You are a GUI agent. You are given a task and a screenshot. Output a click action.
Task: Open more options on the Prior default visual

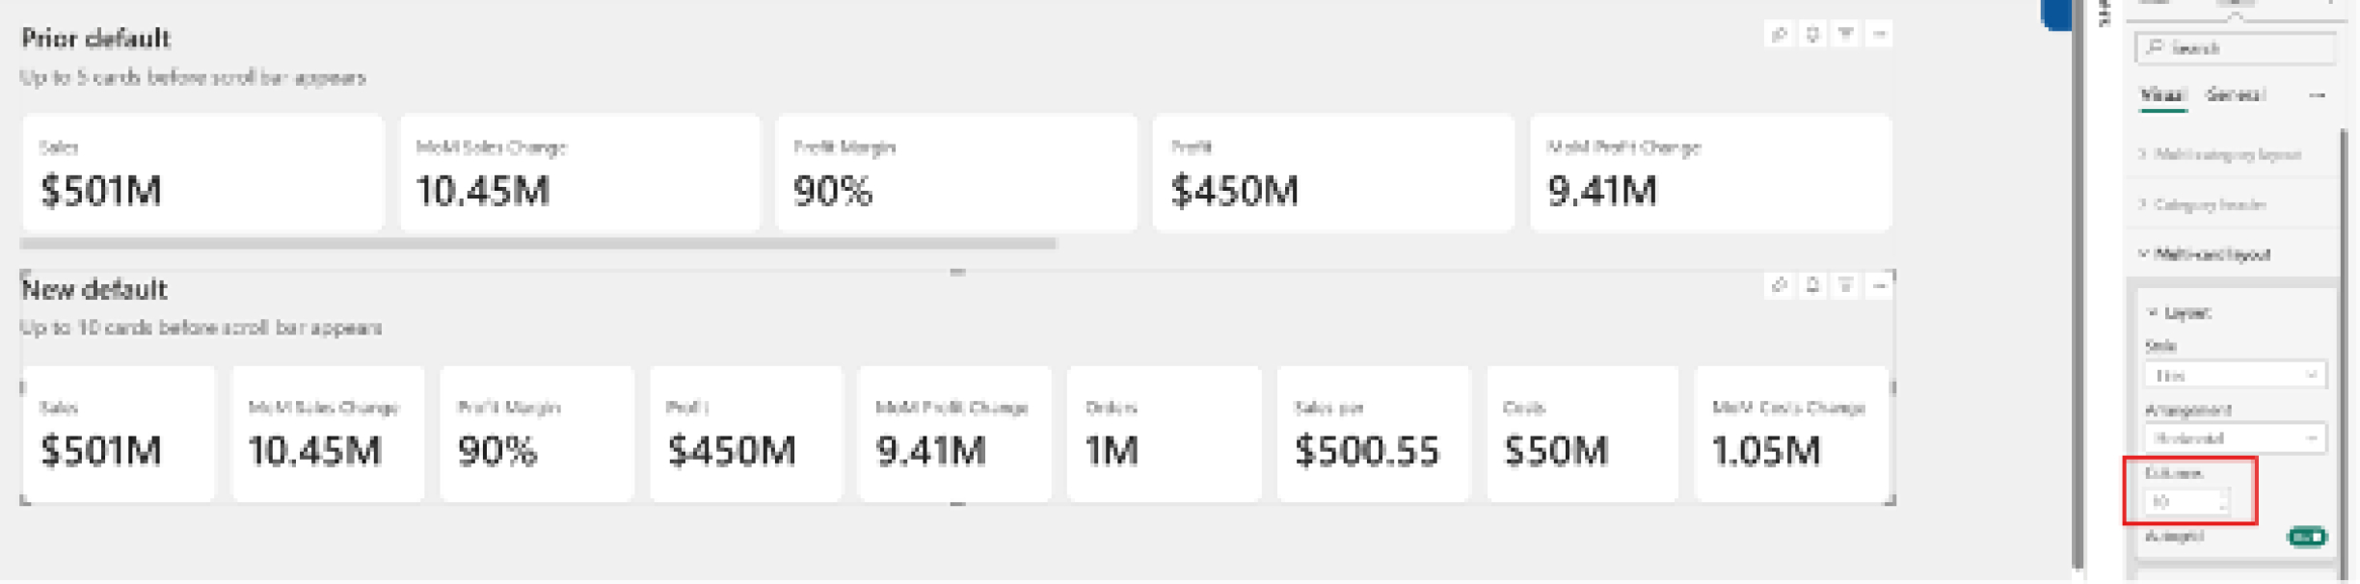coord(1879,35)
